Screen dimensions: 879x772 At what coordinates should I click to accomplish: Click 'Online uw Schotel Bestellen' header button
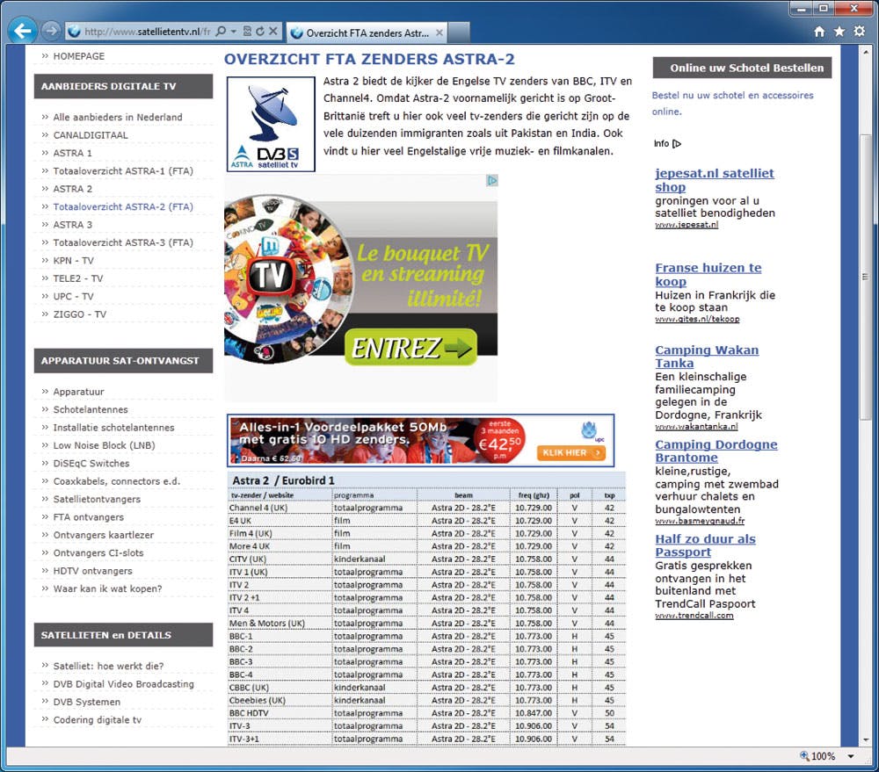point(742,68)
